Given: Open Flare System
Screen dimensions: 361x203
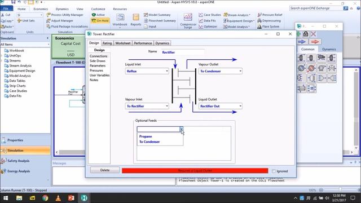Looking at the screenshot, I should coord(268,27).
